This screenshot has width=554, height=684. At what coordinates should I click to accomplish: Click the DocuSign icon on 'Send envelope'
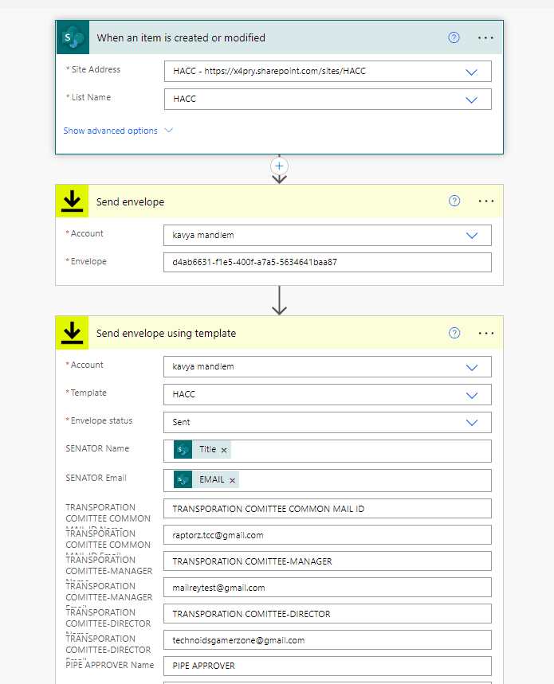[x=72, y=201]
